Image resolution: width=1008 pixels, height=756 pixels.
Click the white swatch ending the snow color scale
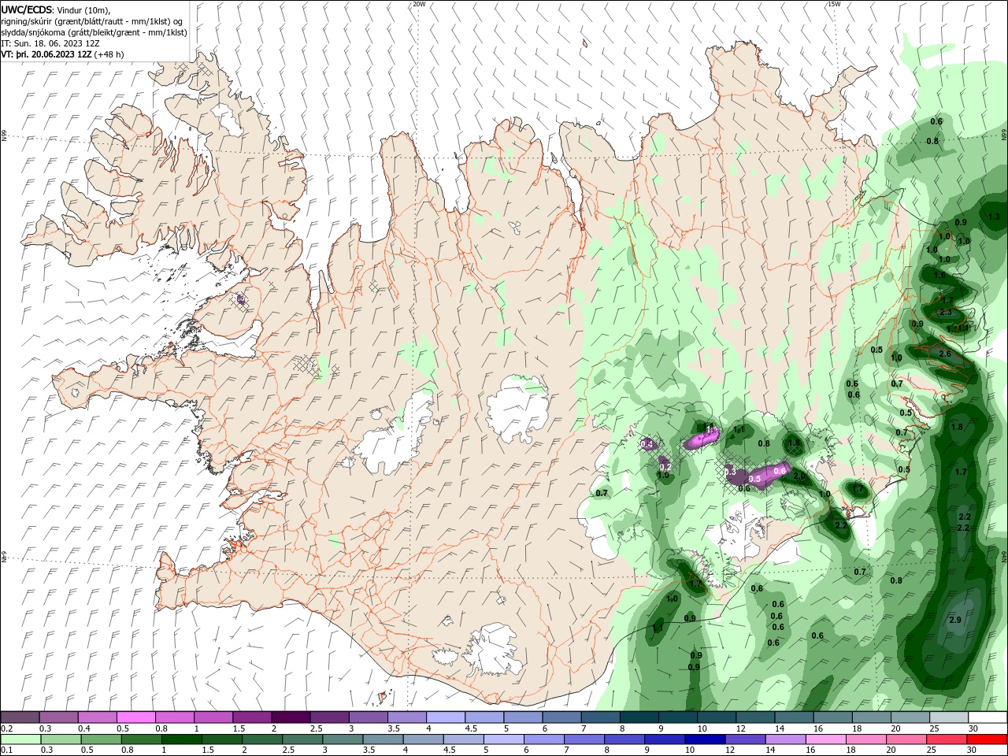[988, 717]
